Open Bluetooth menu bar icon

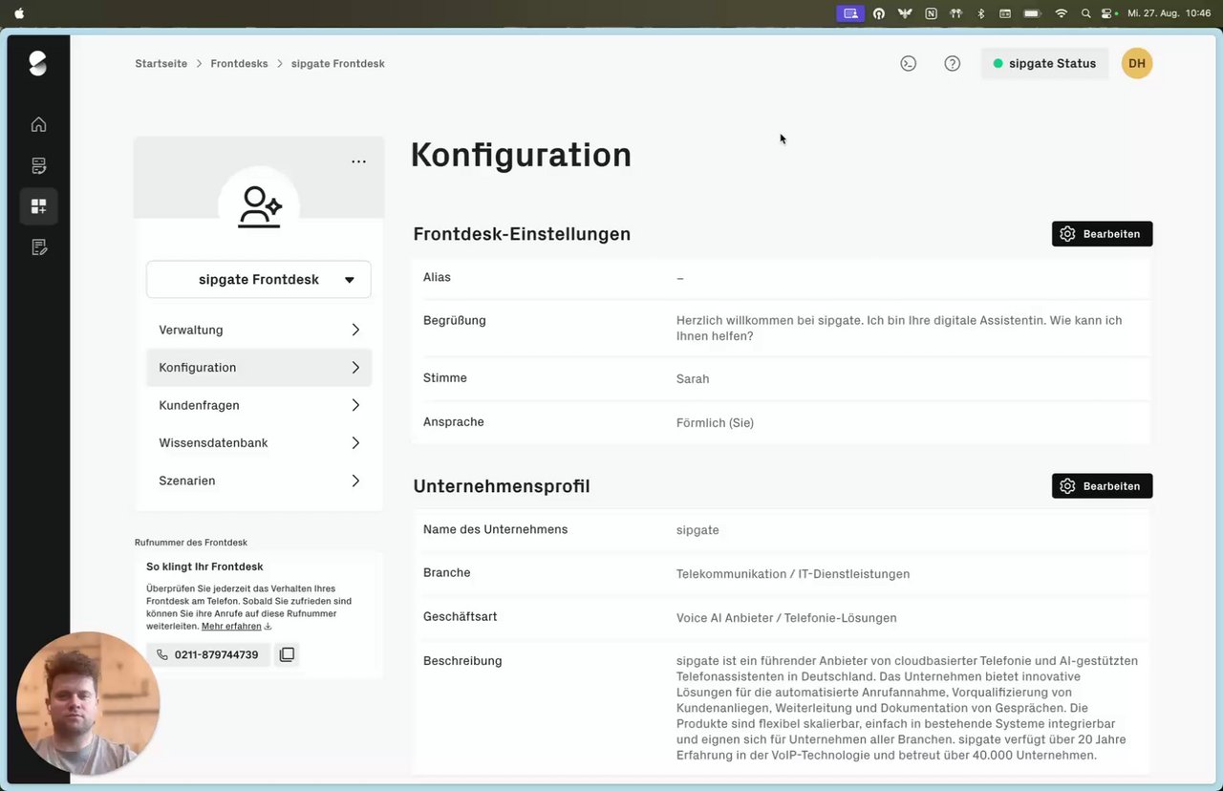pos(981,13)
